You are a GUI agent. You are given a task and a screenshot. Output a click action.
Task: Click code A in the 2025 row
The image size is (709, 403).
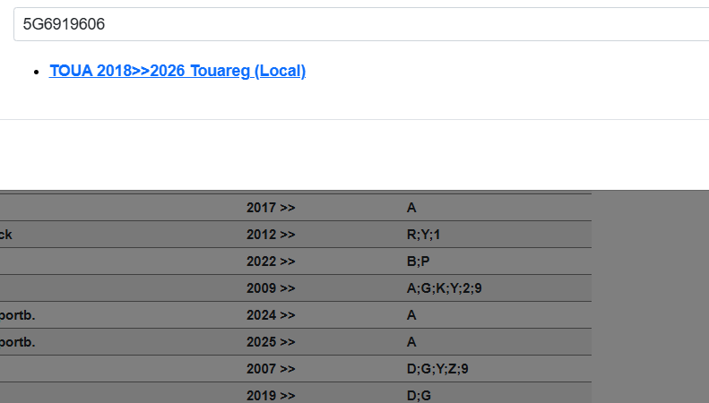(411, 342)
